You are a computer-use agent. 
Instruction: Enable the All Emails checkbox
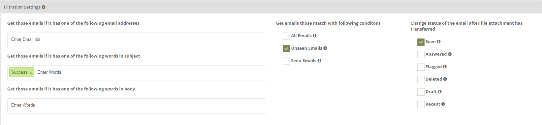[x=286, y=36]
